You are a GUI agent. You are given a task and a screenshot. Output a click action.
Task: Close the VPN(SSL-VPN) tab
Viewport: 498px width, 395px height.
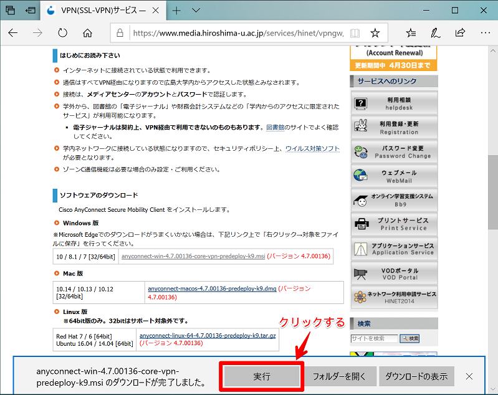(156, 11)
